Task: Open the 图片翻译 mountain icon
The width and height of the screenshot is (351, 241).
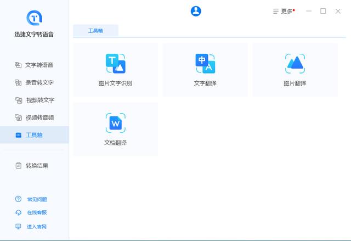Action: [x=295, y=64]
